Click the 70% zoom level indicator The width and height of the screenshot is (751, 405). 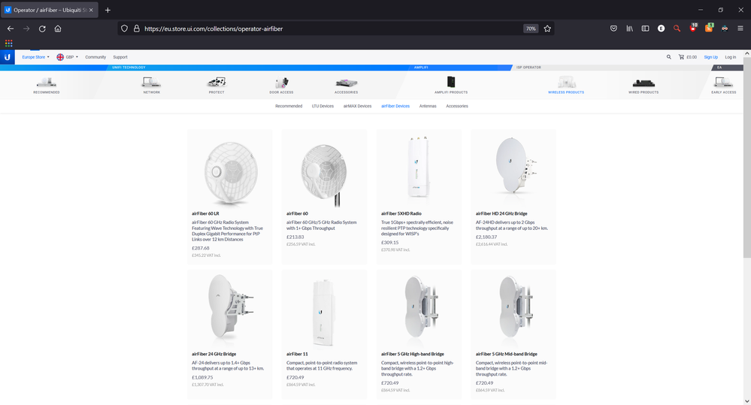click(x=531, y=29)
